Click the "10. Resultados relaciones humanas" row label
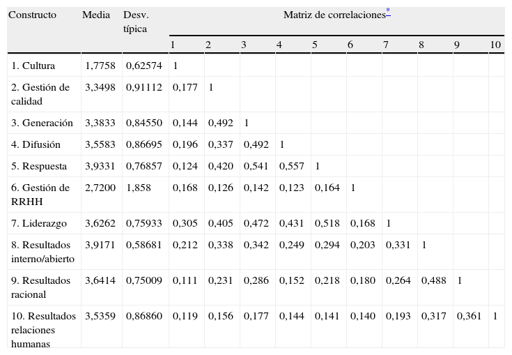The width and height of the screenshot is (512, 355). click(43, 329)
